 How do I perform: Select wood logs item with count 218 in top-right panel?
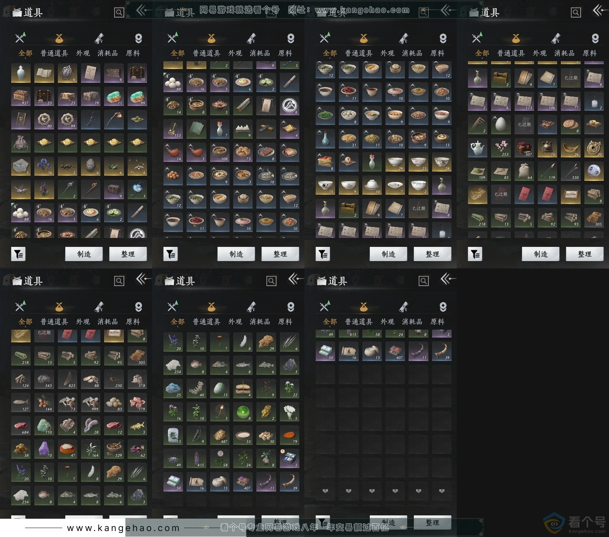[478, 218]
